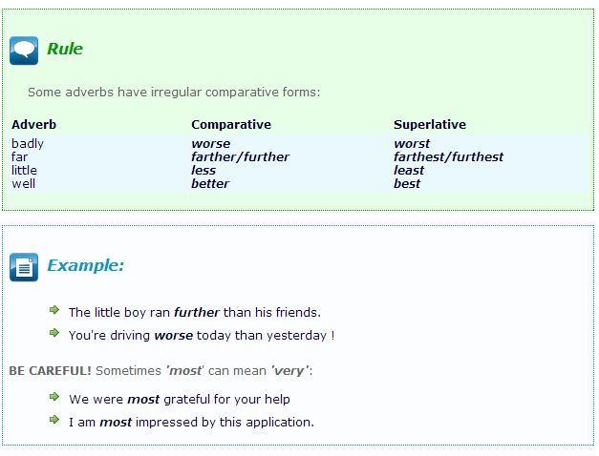Click the blue 'Example:' heading
This screenshot has height=456, width=599.
click(85, 266)
